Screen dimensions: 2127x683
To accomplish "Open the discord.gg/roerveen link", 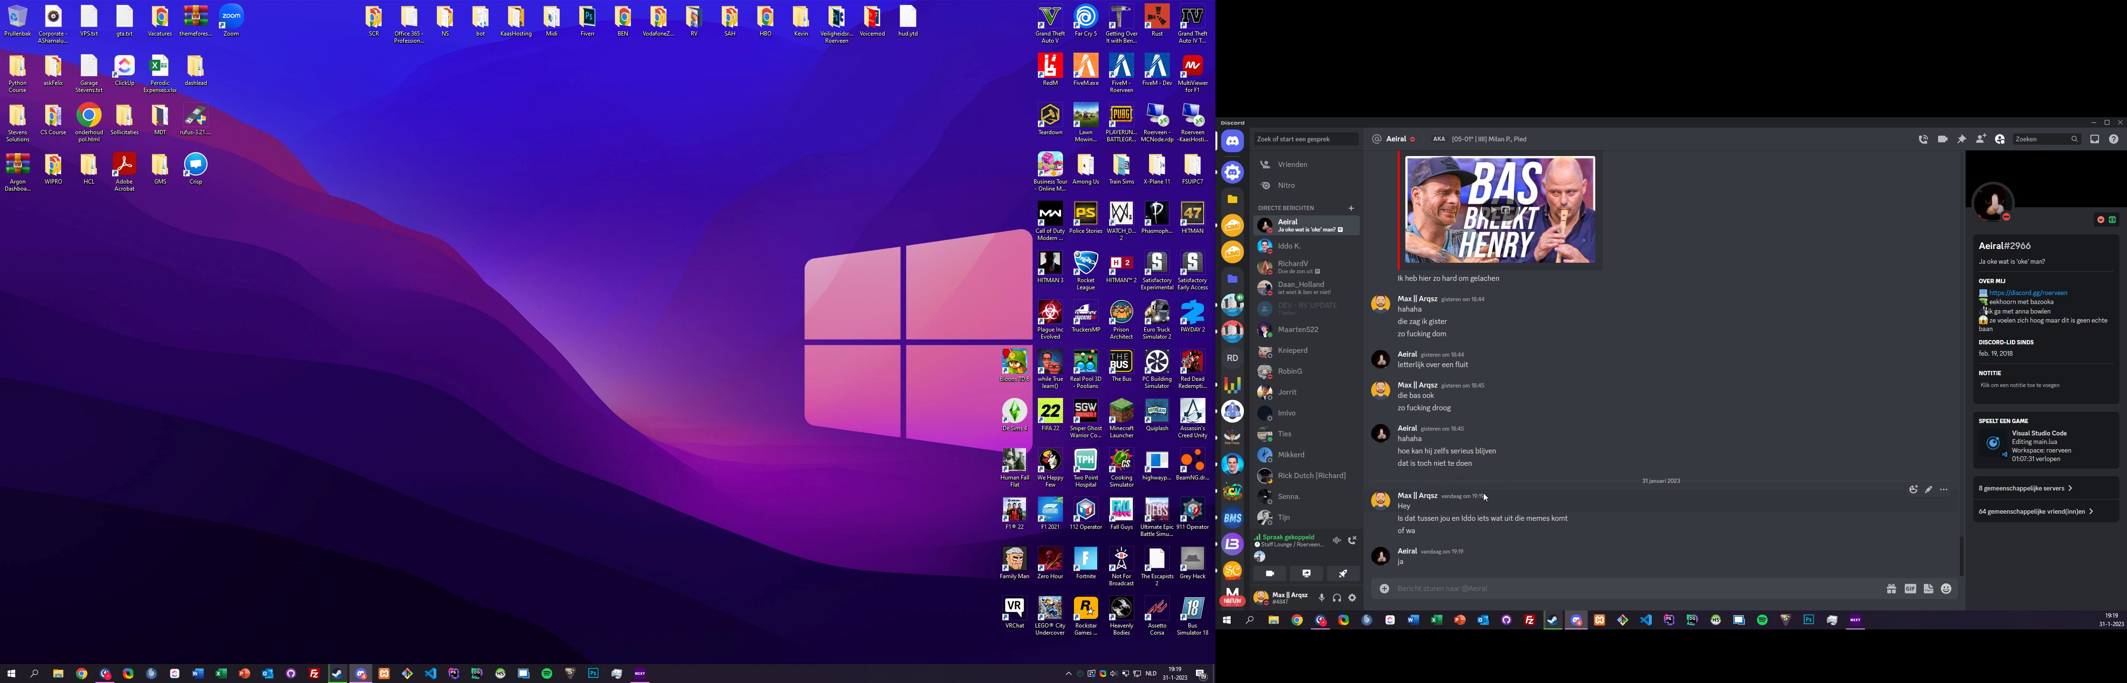I will pos(2028,293).
